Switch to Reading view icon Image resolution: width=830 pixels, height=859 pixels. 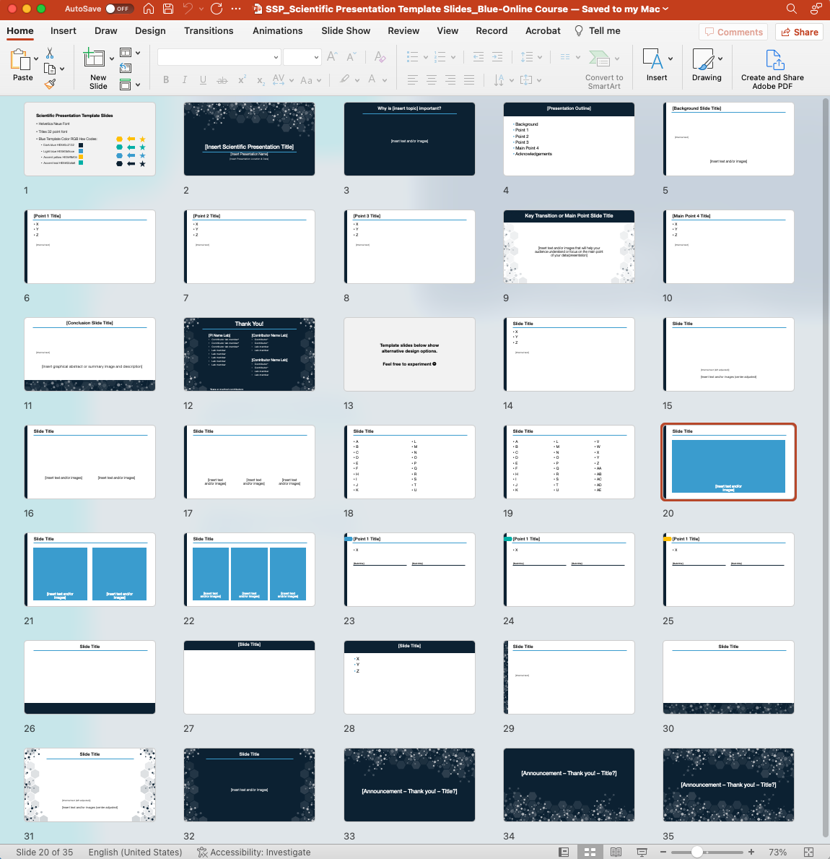pyautogui.click(x=616, y=852)
